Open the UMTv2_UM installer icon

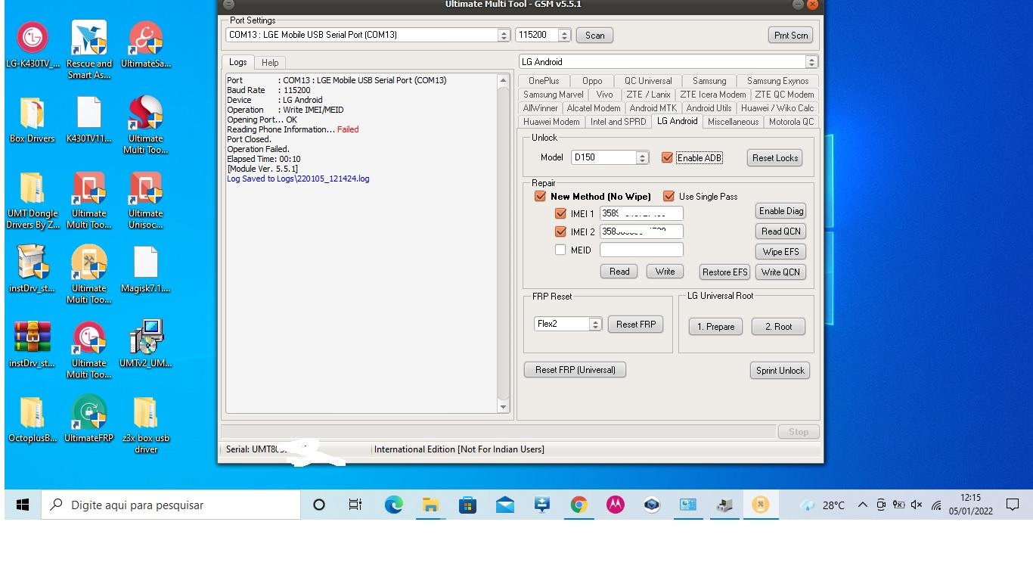point(146,344)
